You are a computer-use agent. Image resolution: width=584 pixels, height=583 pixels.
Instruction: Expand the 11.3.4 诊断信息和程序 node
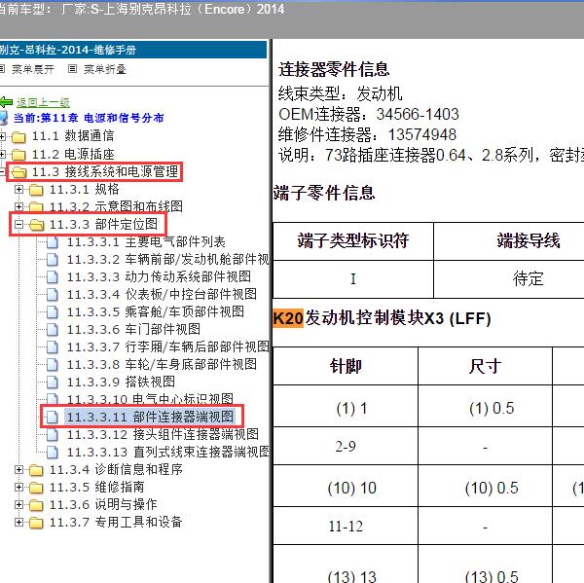click(x=18, y=470)
